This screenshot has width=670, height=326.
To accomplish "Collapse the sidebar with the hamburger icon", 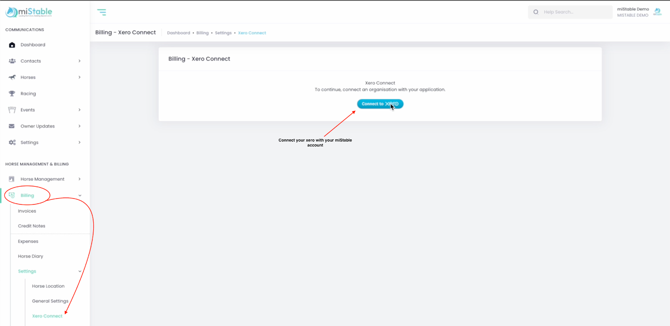I will 102,12.
